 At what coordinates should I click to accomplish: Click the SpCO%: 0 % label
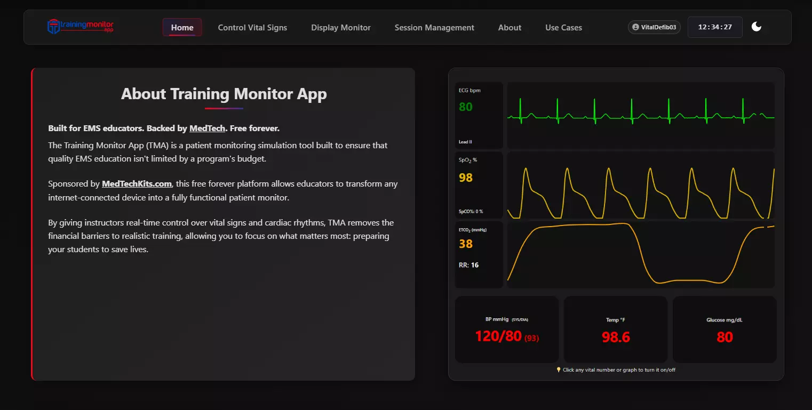471,211
